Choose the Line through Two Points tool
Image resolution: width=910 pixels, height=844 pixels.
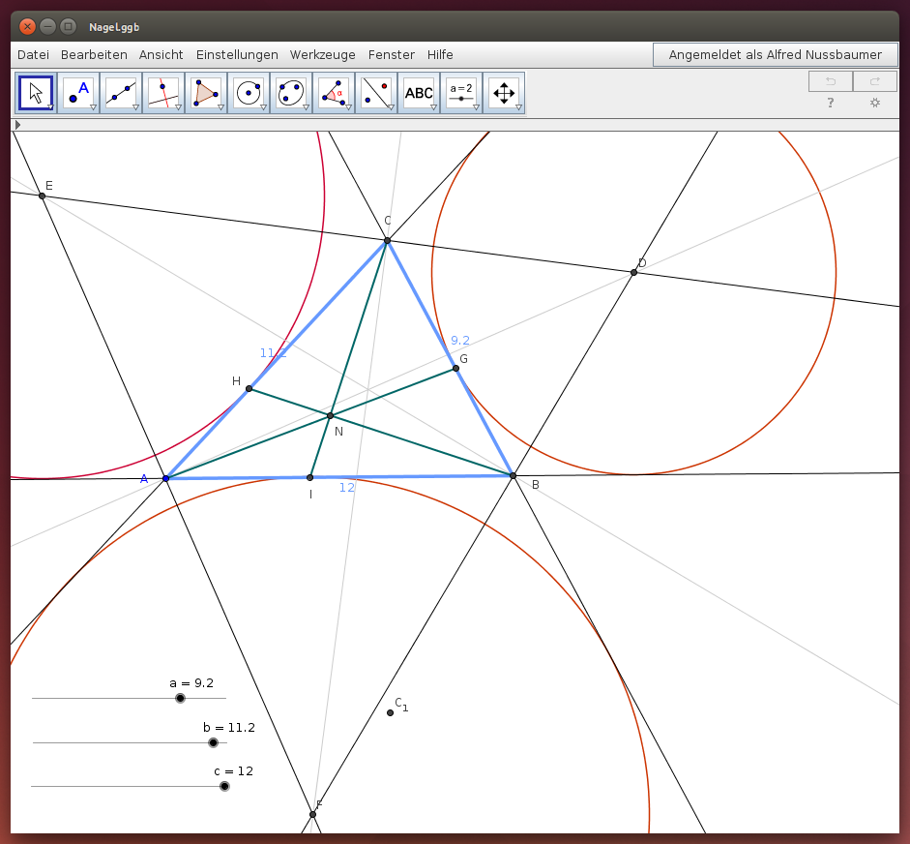coord(121,93)
